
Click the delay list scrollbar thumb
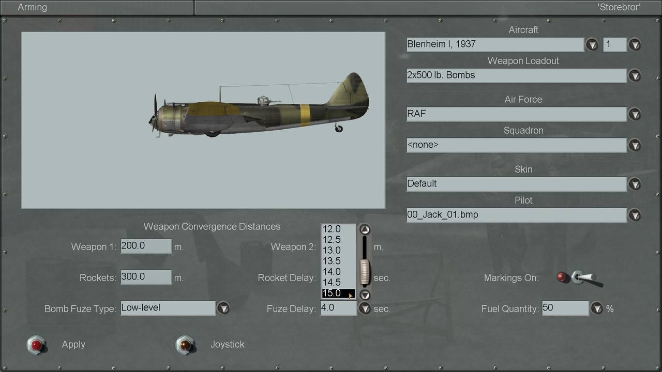(365, 272)
